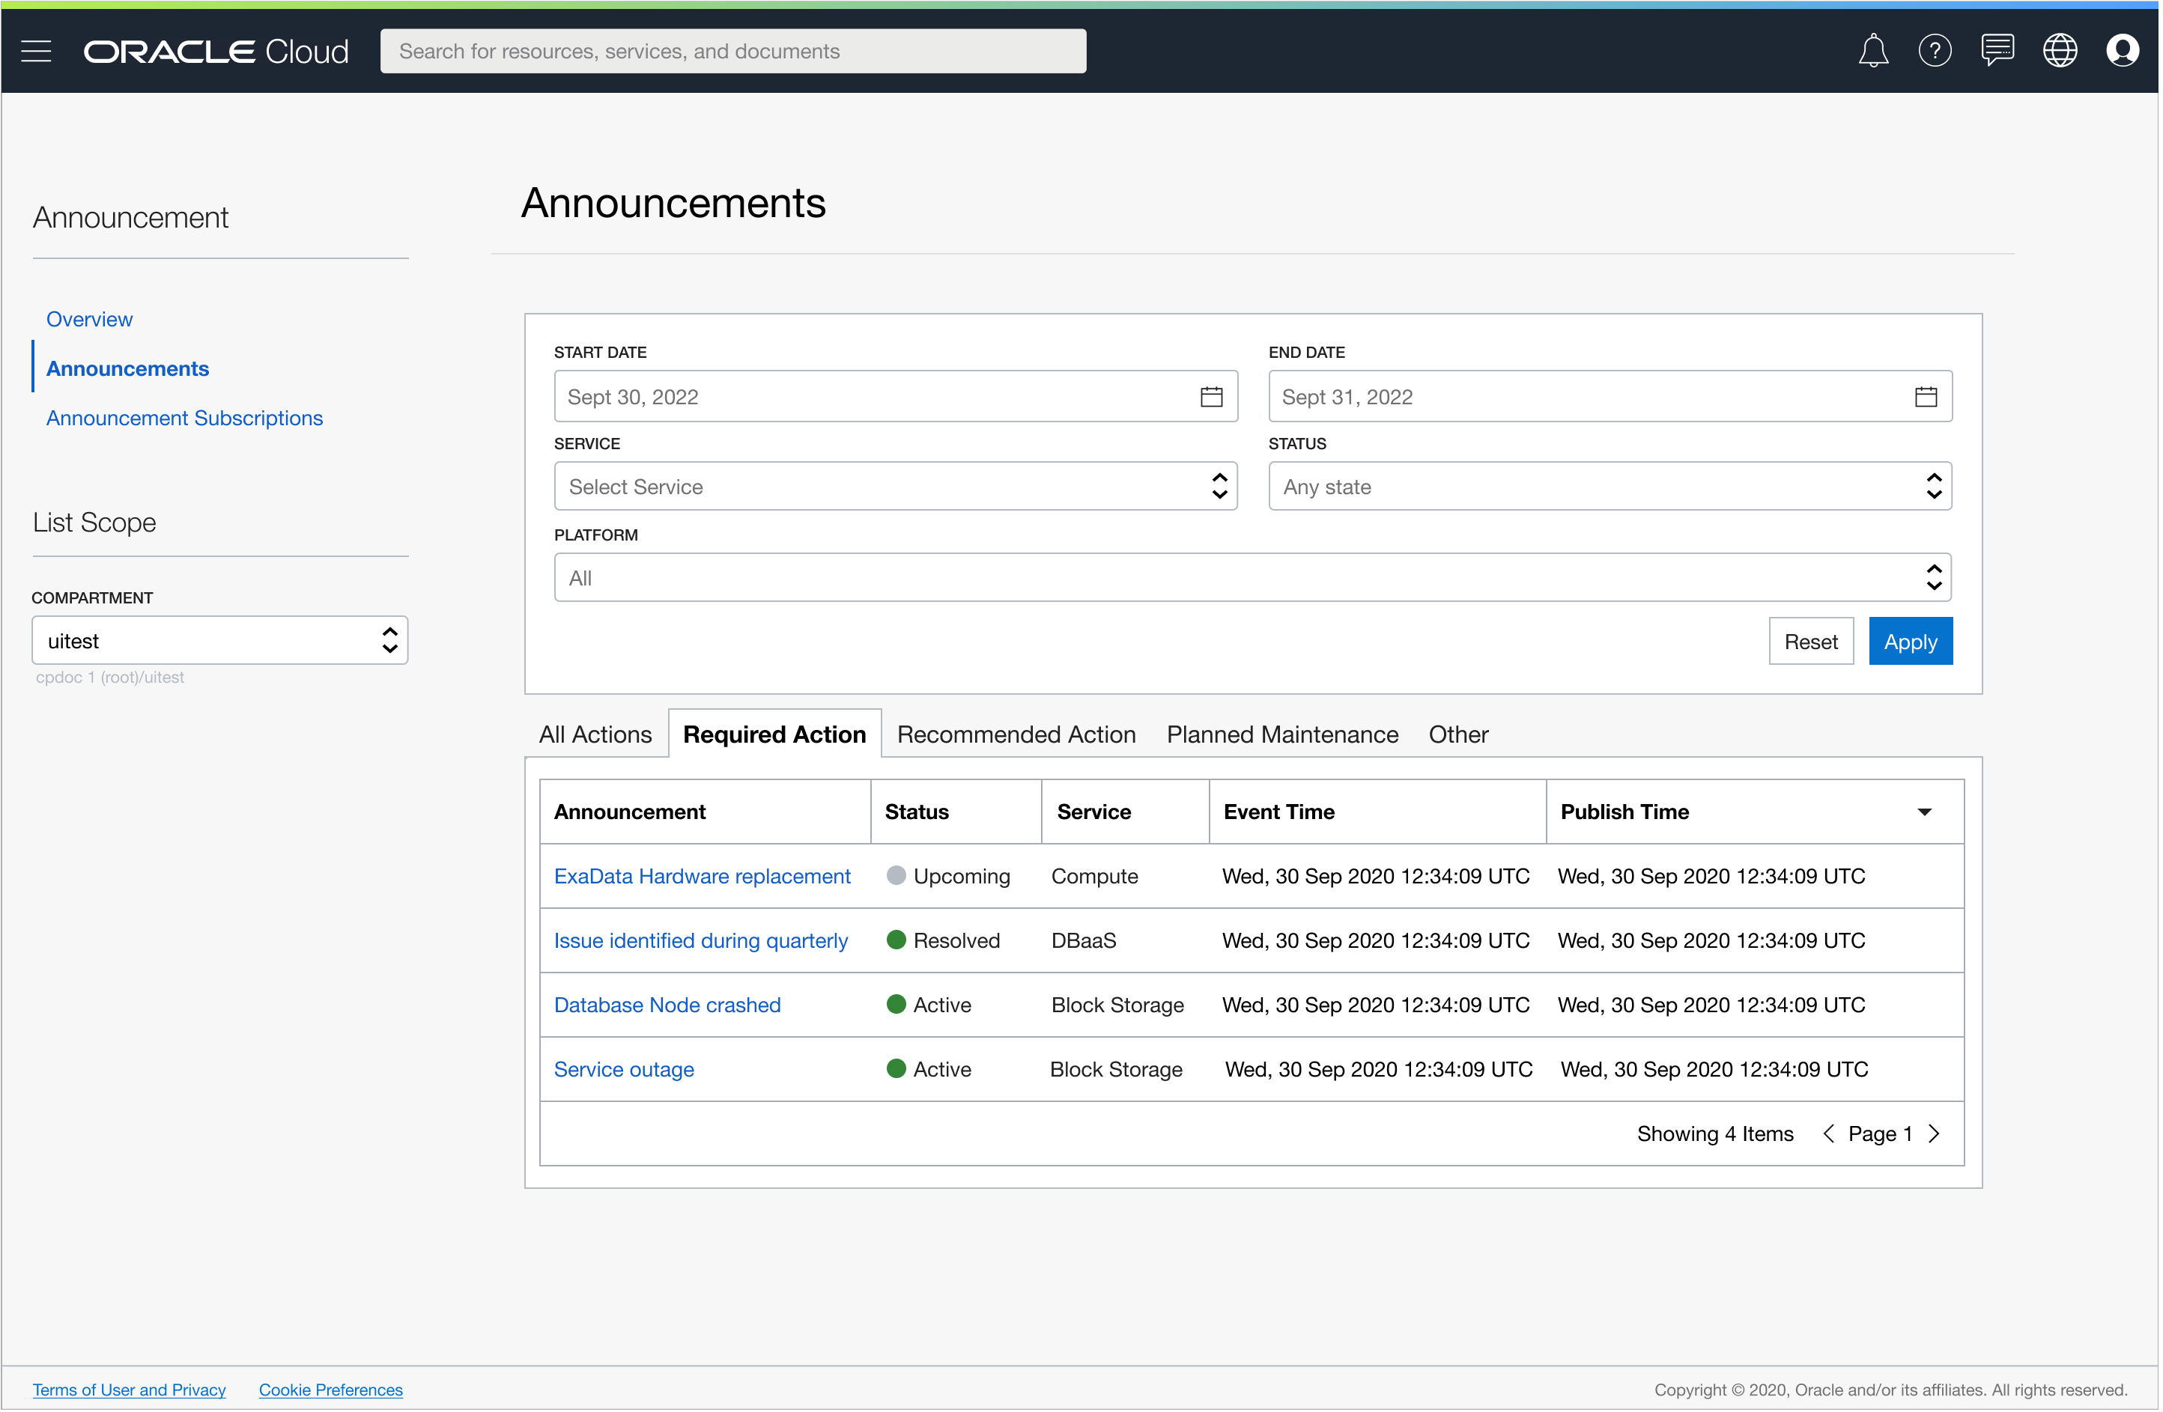The height and width of the screenshot is (1412, 2163).
Task: Open the start date calendar picker
Action: coord(1212,396)
